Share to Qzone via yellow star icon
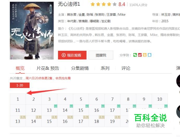Viewport: 180px width, 137px height. click(145, 55)
